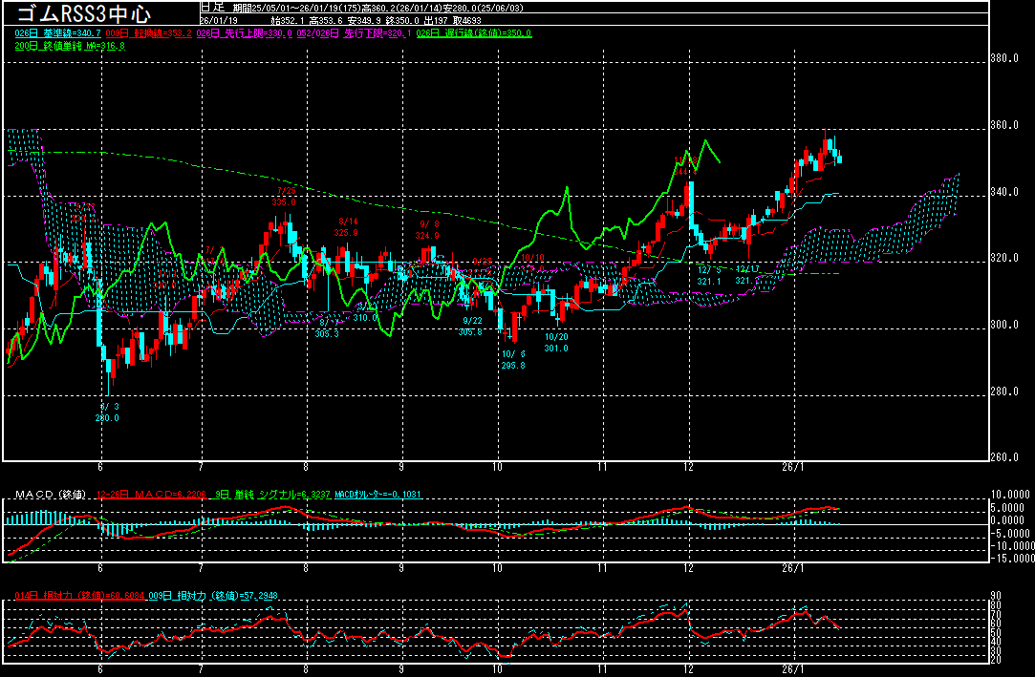
Task: Click the MACDオシレーター value label
Action: click(x=368, y=495)
